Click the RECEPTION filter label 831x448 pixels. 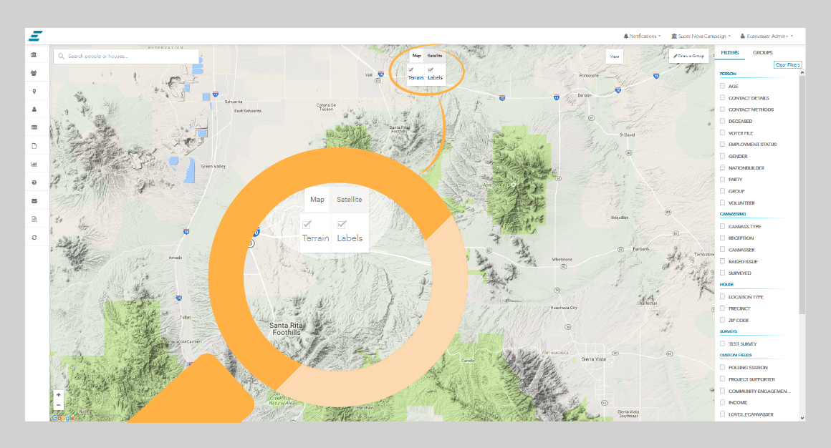coord(741,238)
